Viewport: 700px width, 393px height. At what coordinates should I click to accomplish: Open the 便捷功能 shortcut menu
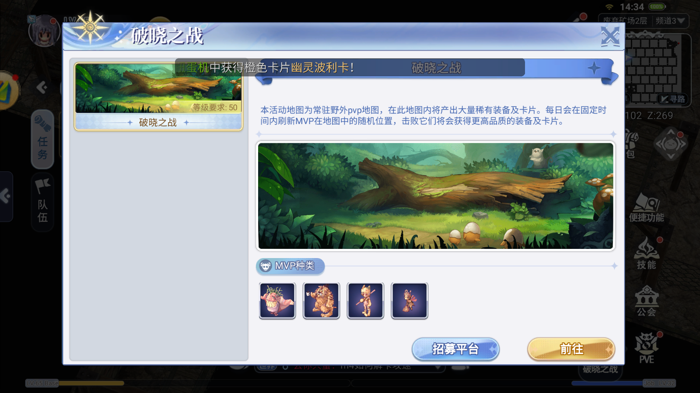click(x=647, y=208)
